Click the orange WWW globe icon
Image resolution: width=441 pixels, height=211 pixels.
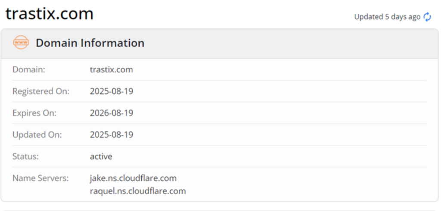point(21,43)
